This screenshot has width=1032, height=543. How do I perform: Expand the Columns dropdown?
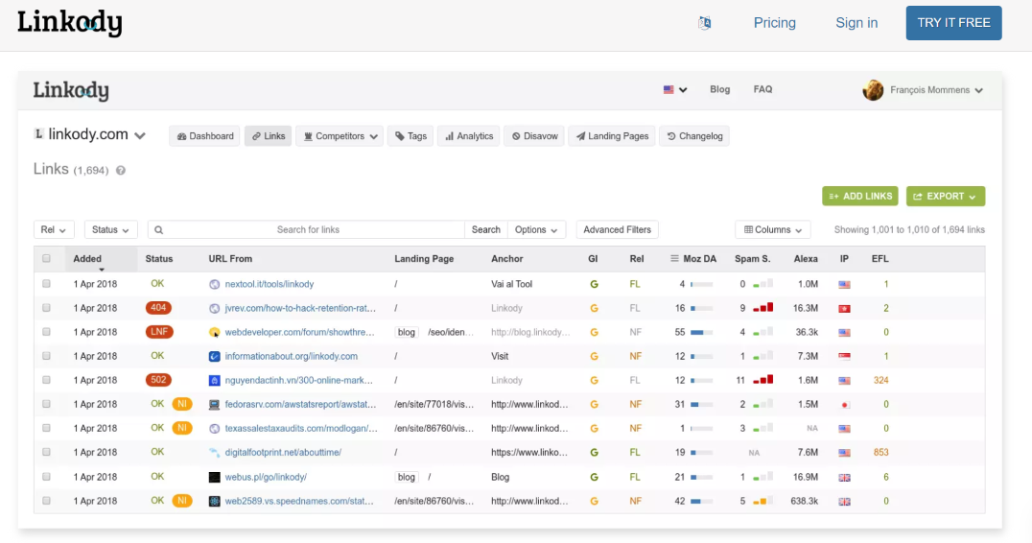[772, 230]
